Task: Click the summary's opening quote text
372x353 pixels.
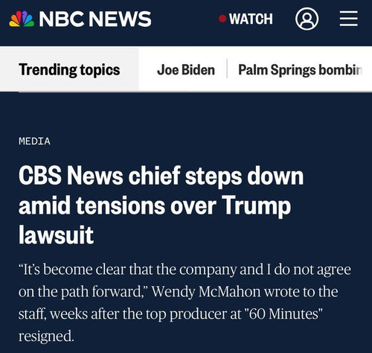Action: (185, 281)
